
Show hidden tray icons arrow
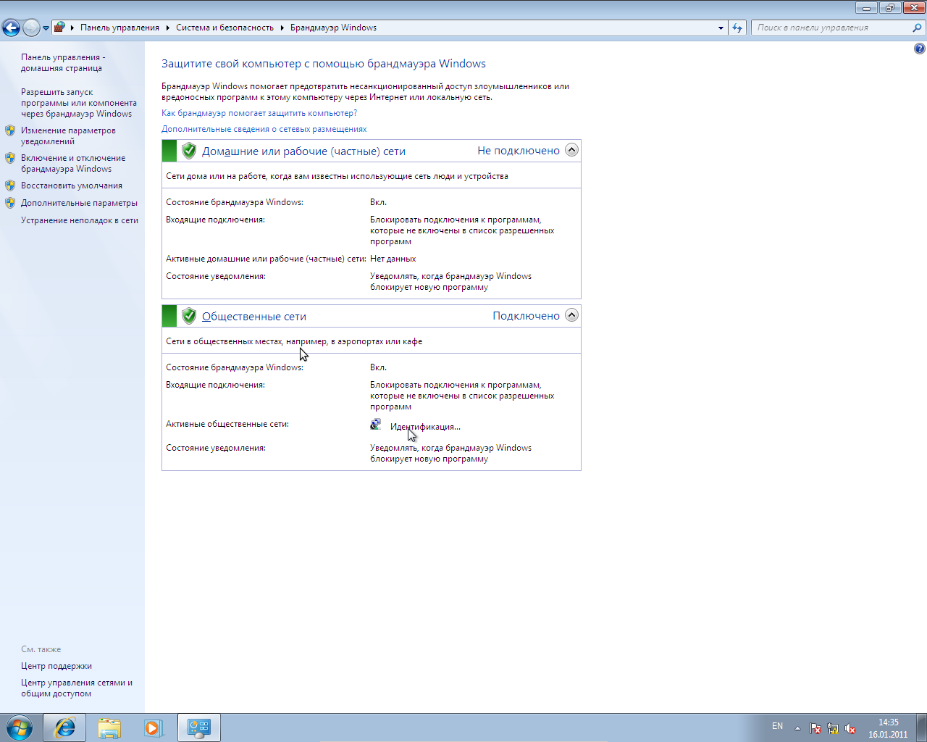tap(797, 728)
